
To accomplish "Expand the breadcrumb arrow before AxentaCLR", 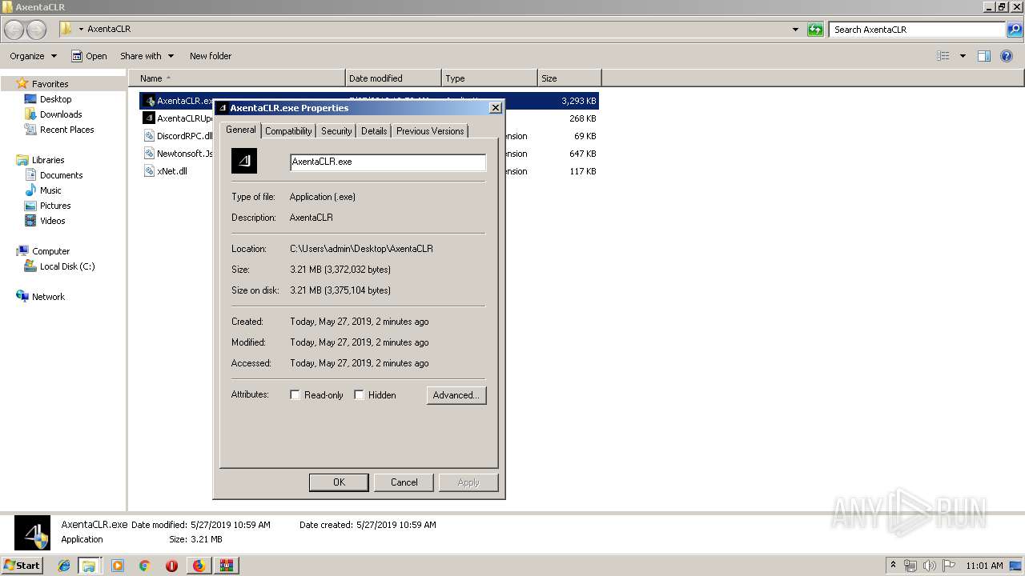I will 81,30.
